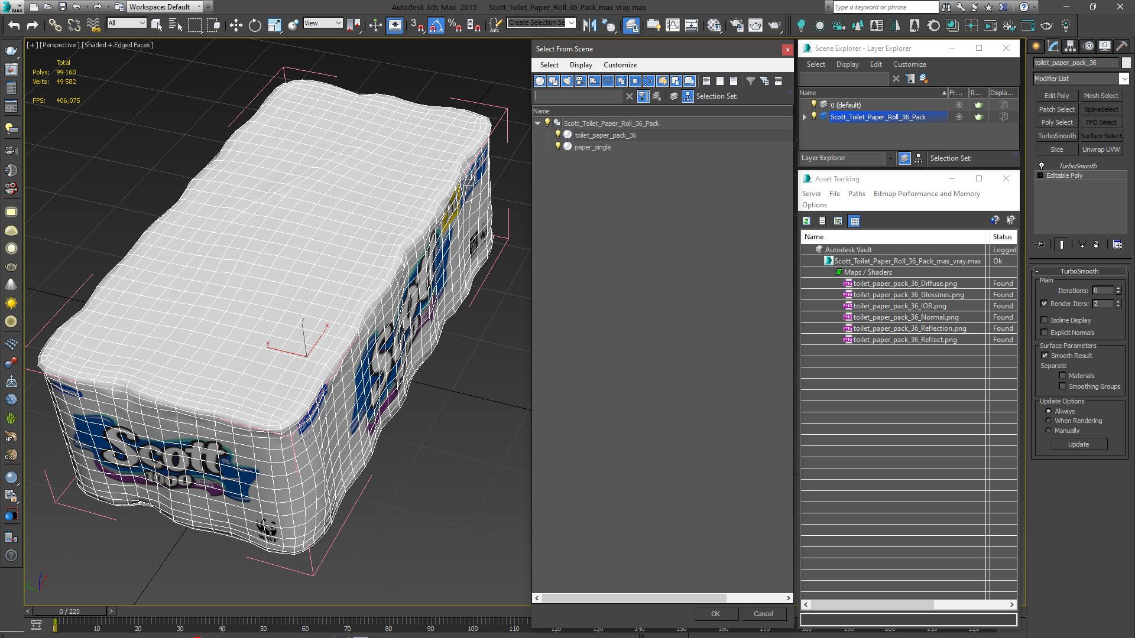The width and height of the screenshot is (1135, 638).
Task: Open Edit menu in Scene Explorer
Action: coord(875,64)
